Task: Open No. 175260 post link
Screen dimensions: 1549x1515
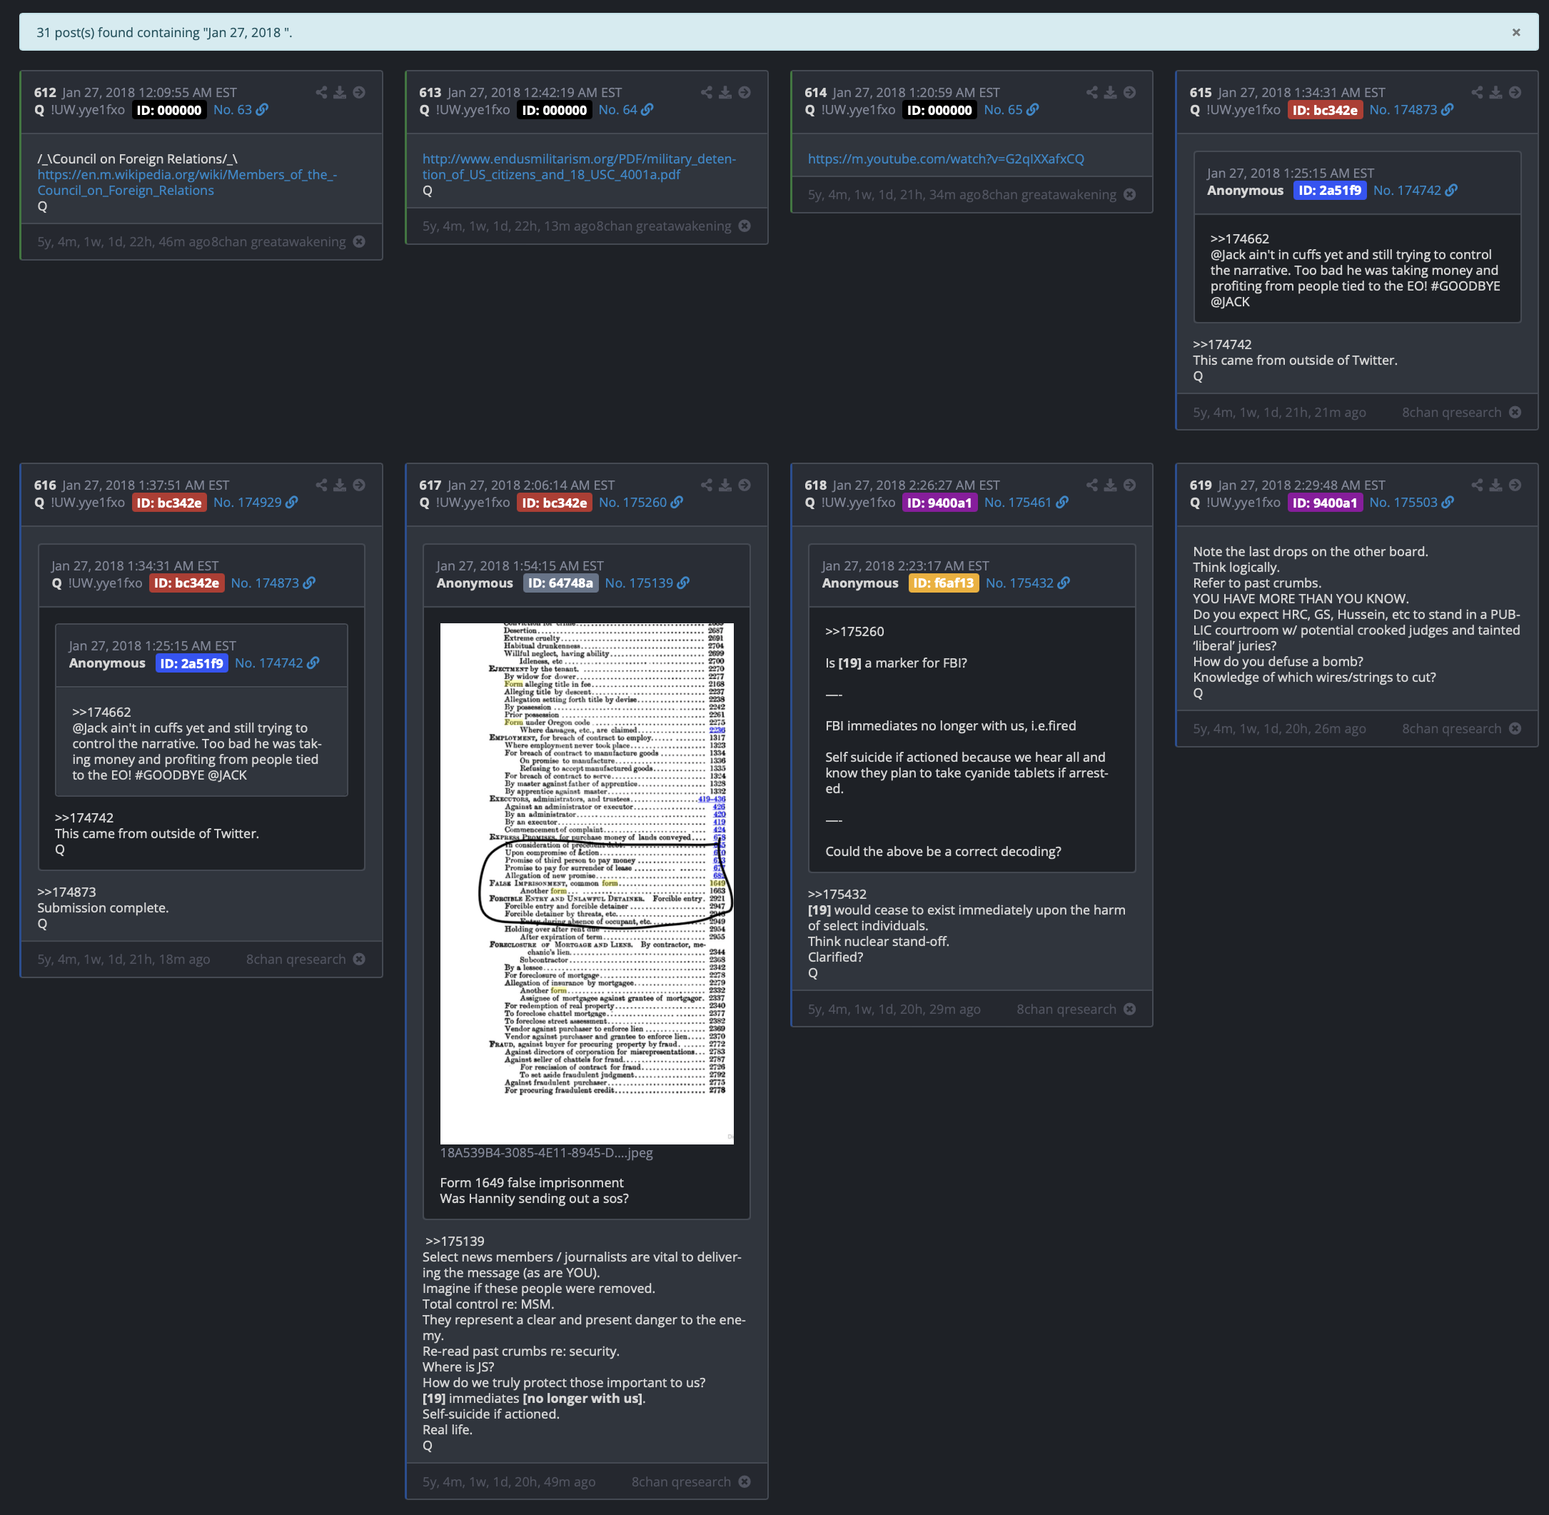Action: click(640, 502)
